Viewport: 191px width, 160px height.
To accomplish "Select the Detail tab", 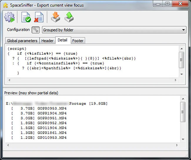I will (x=62, y=40).
